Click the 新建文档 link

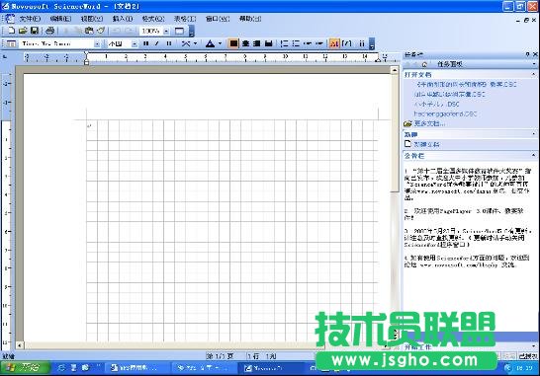coord(426,144)
